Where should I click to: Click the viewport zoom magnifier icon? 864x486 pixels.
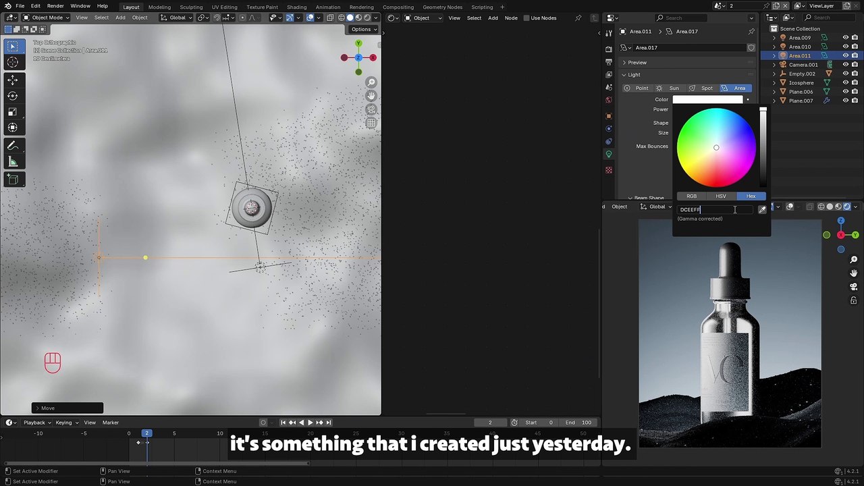tap(371, 82)
